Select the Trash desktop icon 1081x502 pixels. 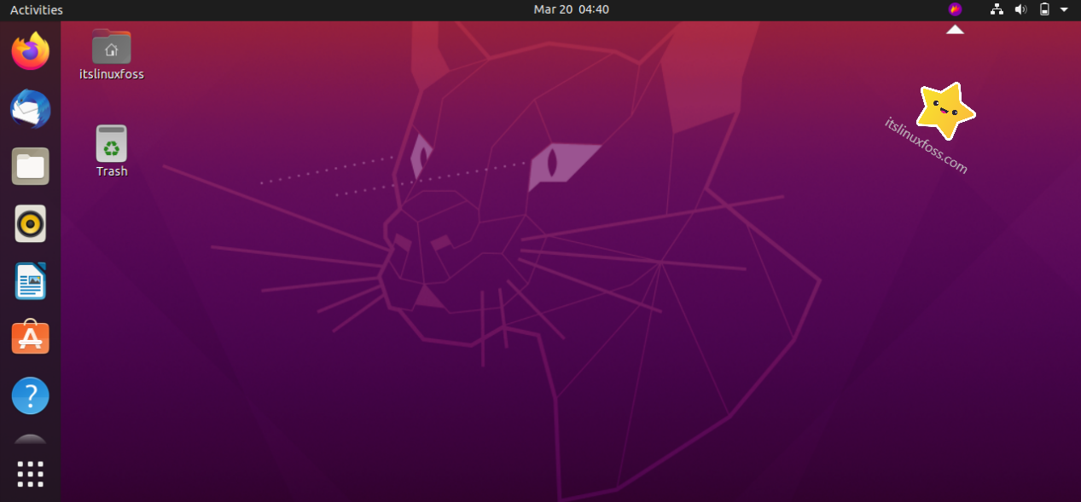[x=112, y=143]
